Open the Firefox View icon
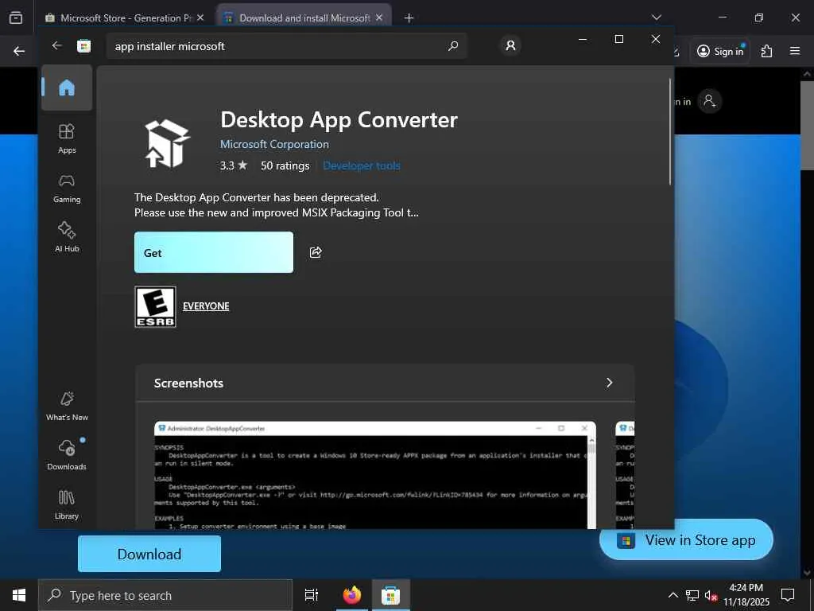814x611 pixels. pyautogui.click(x=16, y=18)
